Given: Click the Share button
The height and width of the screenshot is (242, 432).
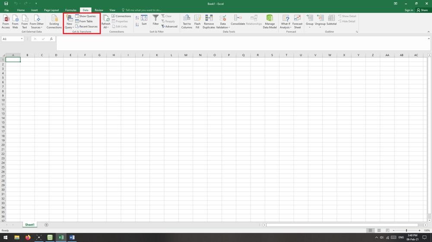Looking at the screenshot, I should point(422,10).
